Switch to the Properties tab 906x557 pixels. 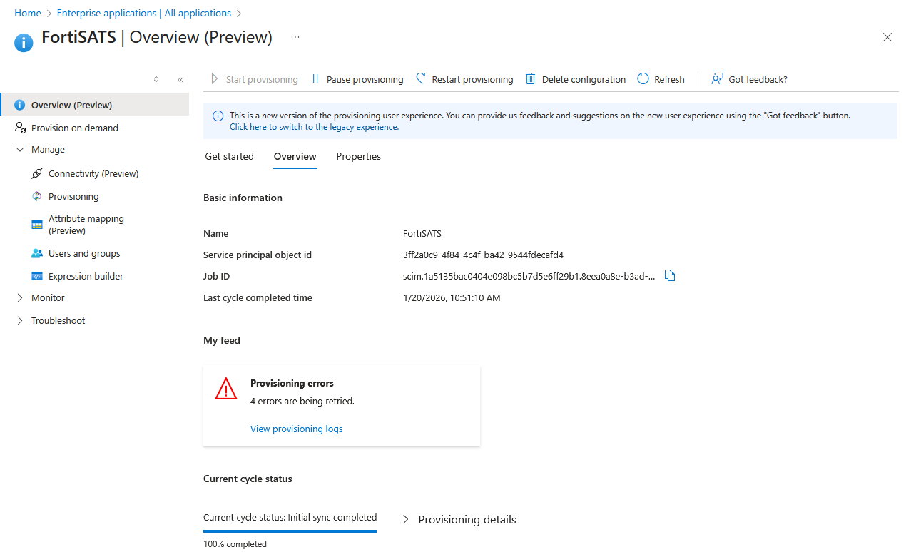359,156
